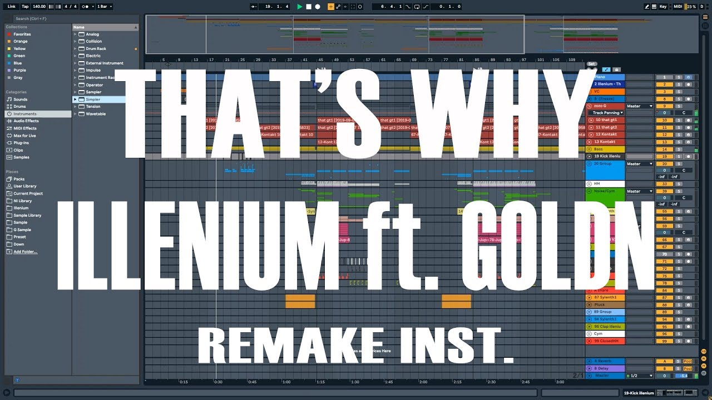Image resolution: width=712 pixels, height=400 pixels.
Task: Expand the Operator instrument entry
Action: tap(75, 84)
